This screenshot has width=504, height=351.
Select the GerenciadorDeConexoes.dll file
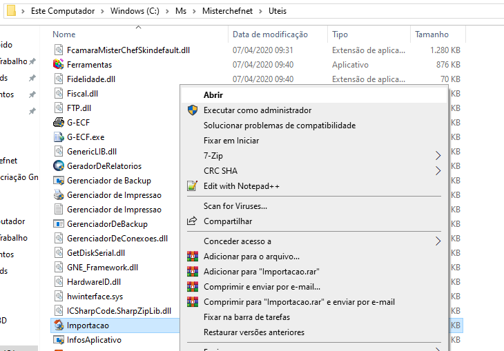(x=117, y=239)
